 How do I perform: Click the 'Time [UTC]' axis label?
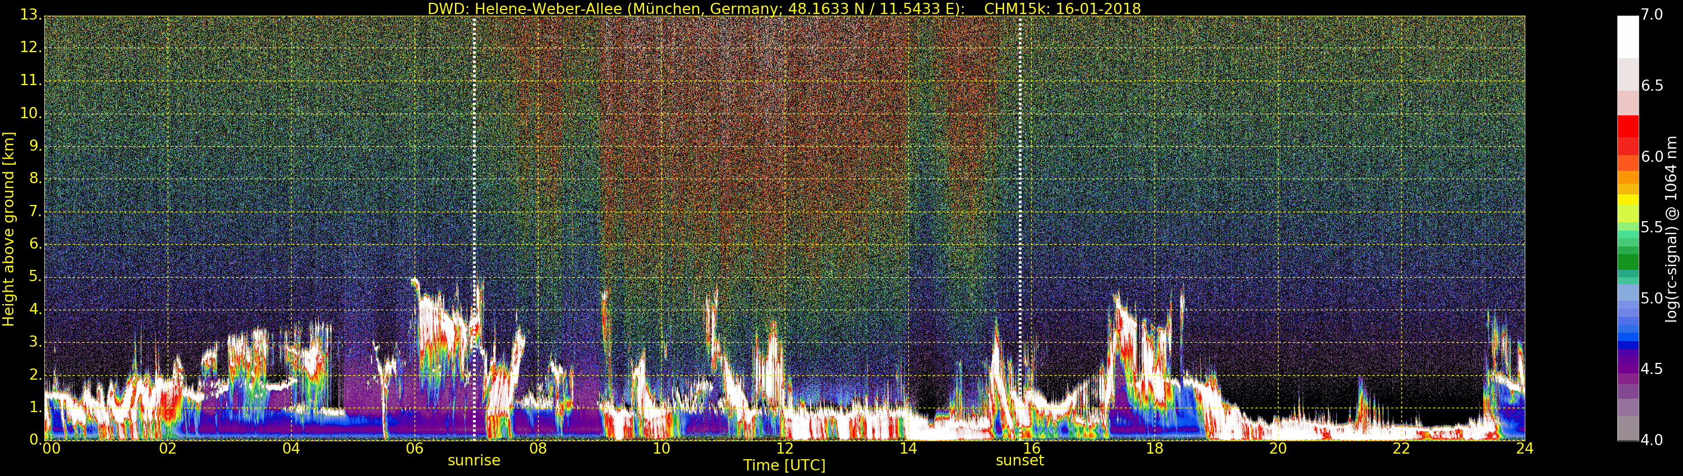tap(784, 465)
